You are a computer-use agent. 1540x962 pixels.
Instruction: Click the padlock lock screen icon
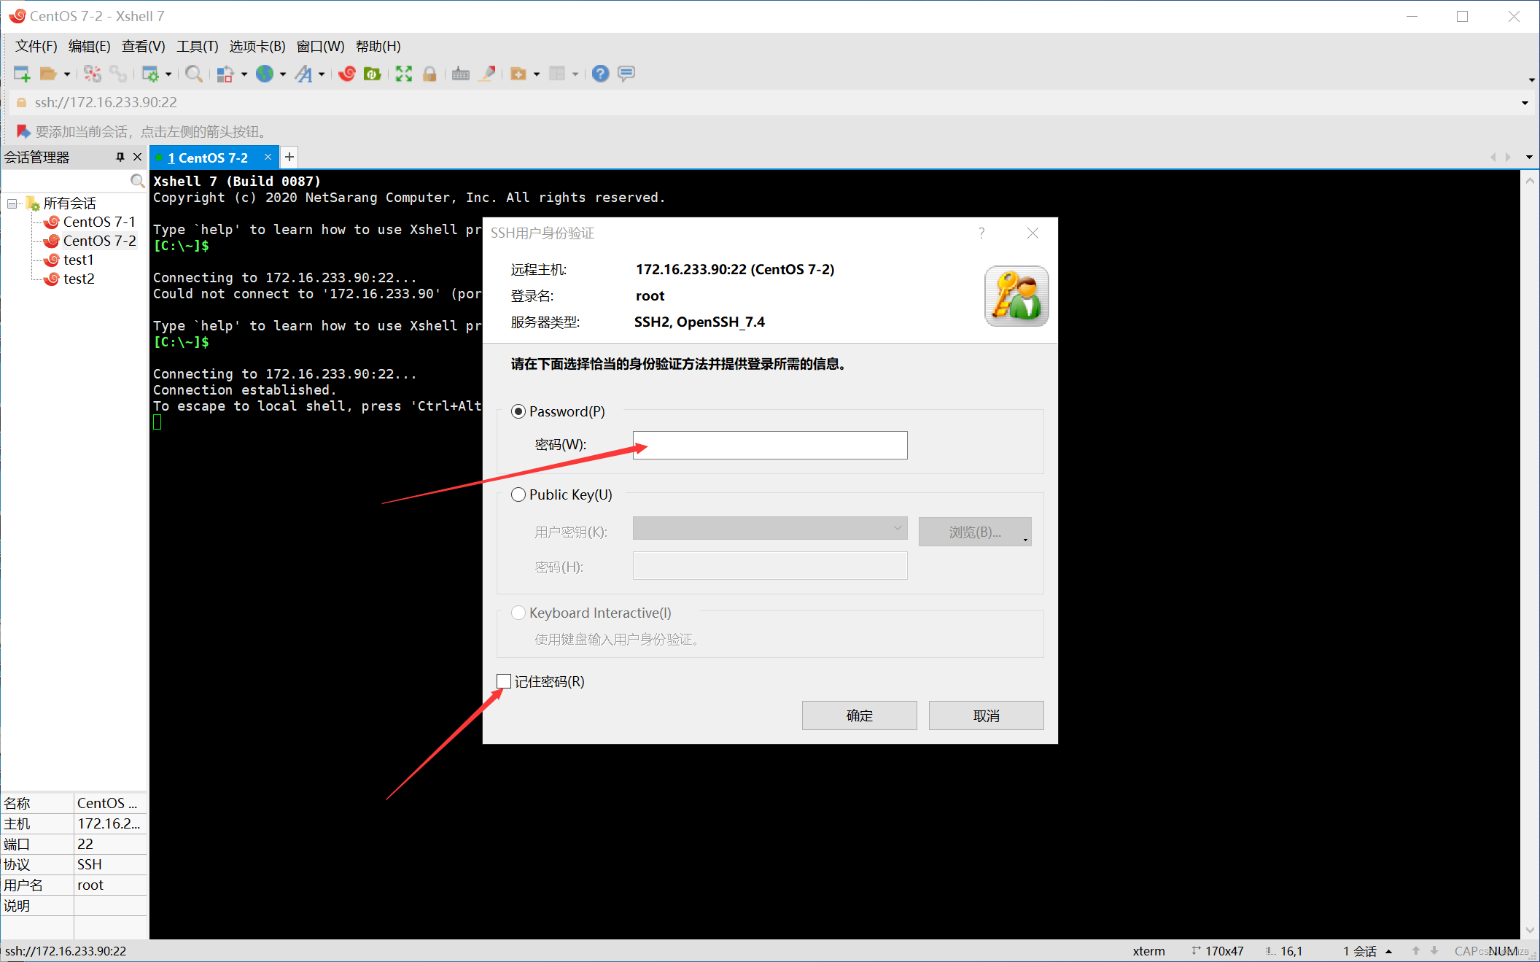click(x=429, y=74)
